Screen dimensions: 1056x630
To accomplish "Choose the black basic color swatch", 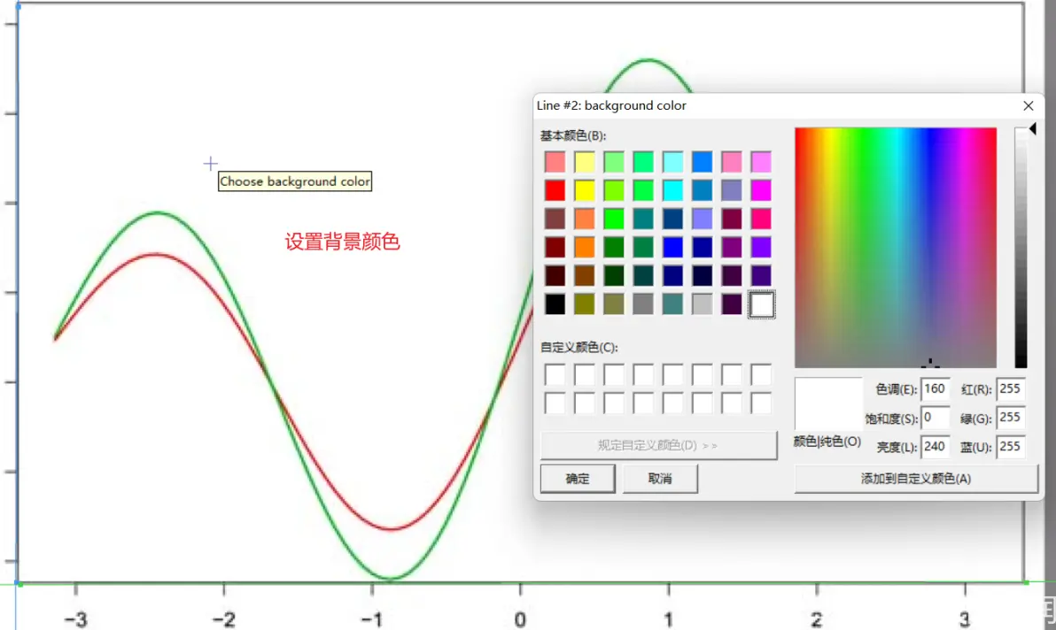I will tap(555, 303).
